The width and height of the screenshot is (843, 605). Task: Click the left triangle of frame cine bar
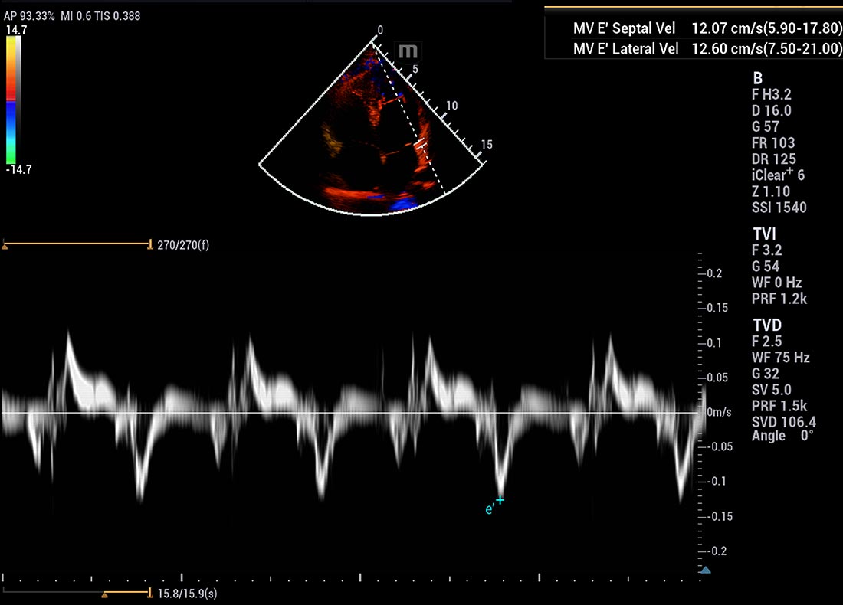click(x=5, y=245)
